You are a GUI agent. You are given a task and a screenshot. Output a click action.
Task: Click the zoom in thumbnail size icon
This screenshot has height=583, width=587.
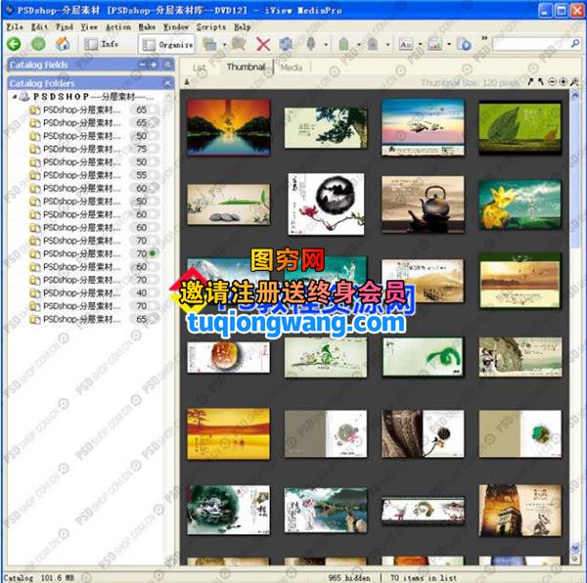click(564, 83)
